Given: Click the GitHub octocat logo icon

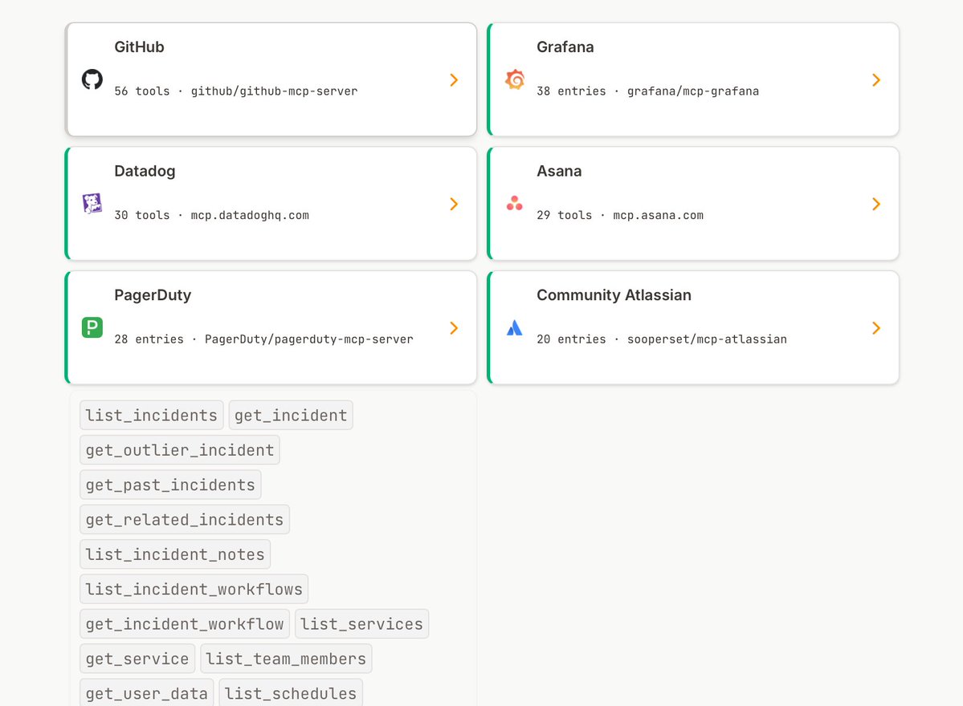Looking at the screenshot, I should coord(92,79).
